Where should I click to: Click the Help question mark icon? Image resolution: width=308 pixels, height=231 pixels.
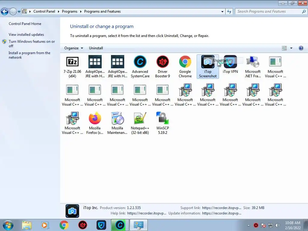pyautogui.click(x=301, y=48)
